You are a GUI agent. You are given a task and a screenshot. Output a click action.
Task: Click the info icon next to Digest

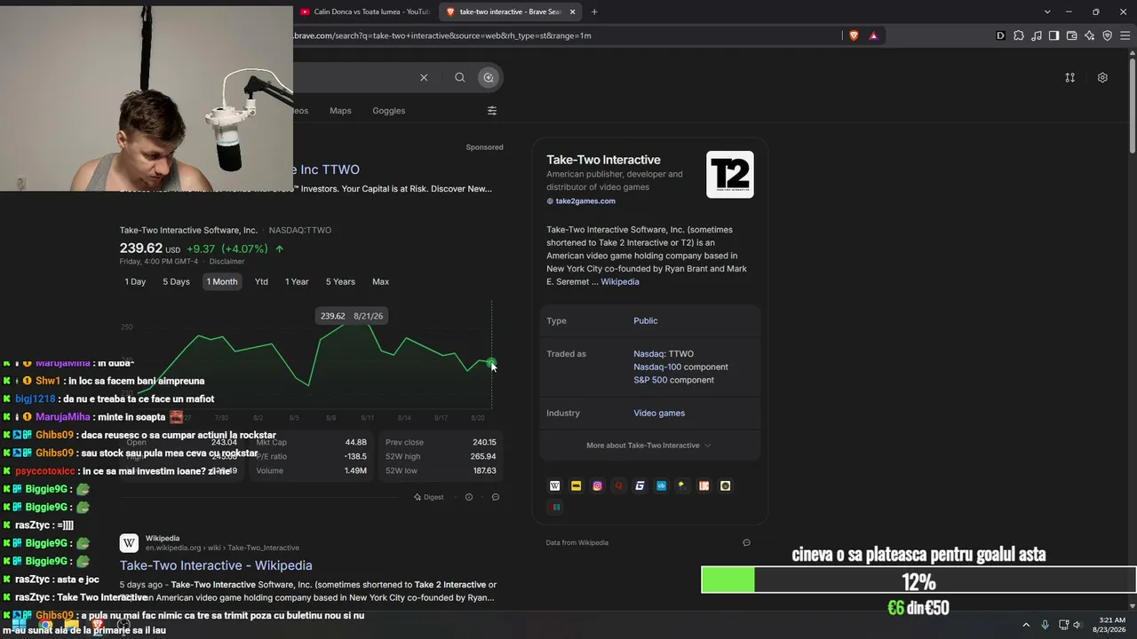469,497
